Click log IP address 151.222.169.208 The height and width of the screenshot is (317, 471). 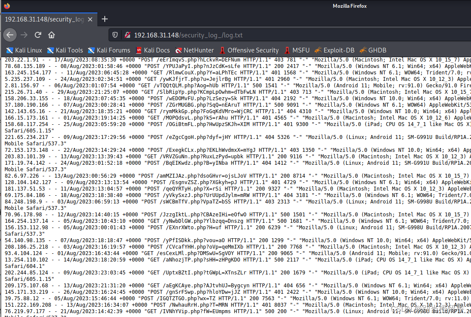point(27,305)
